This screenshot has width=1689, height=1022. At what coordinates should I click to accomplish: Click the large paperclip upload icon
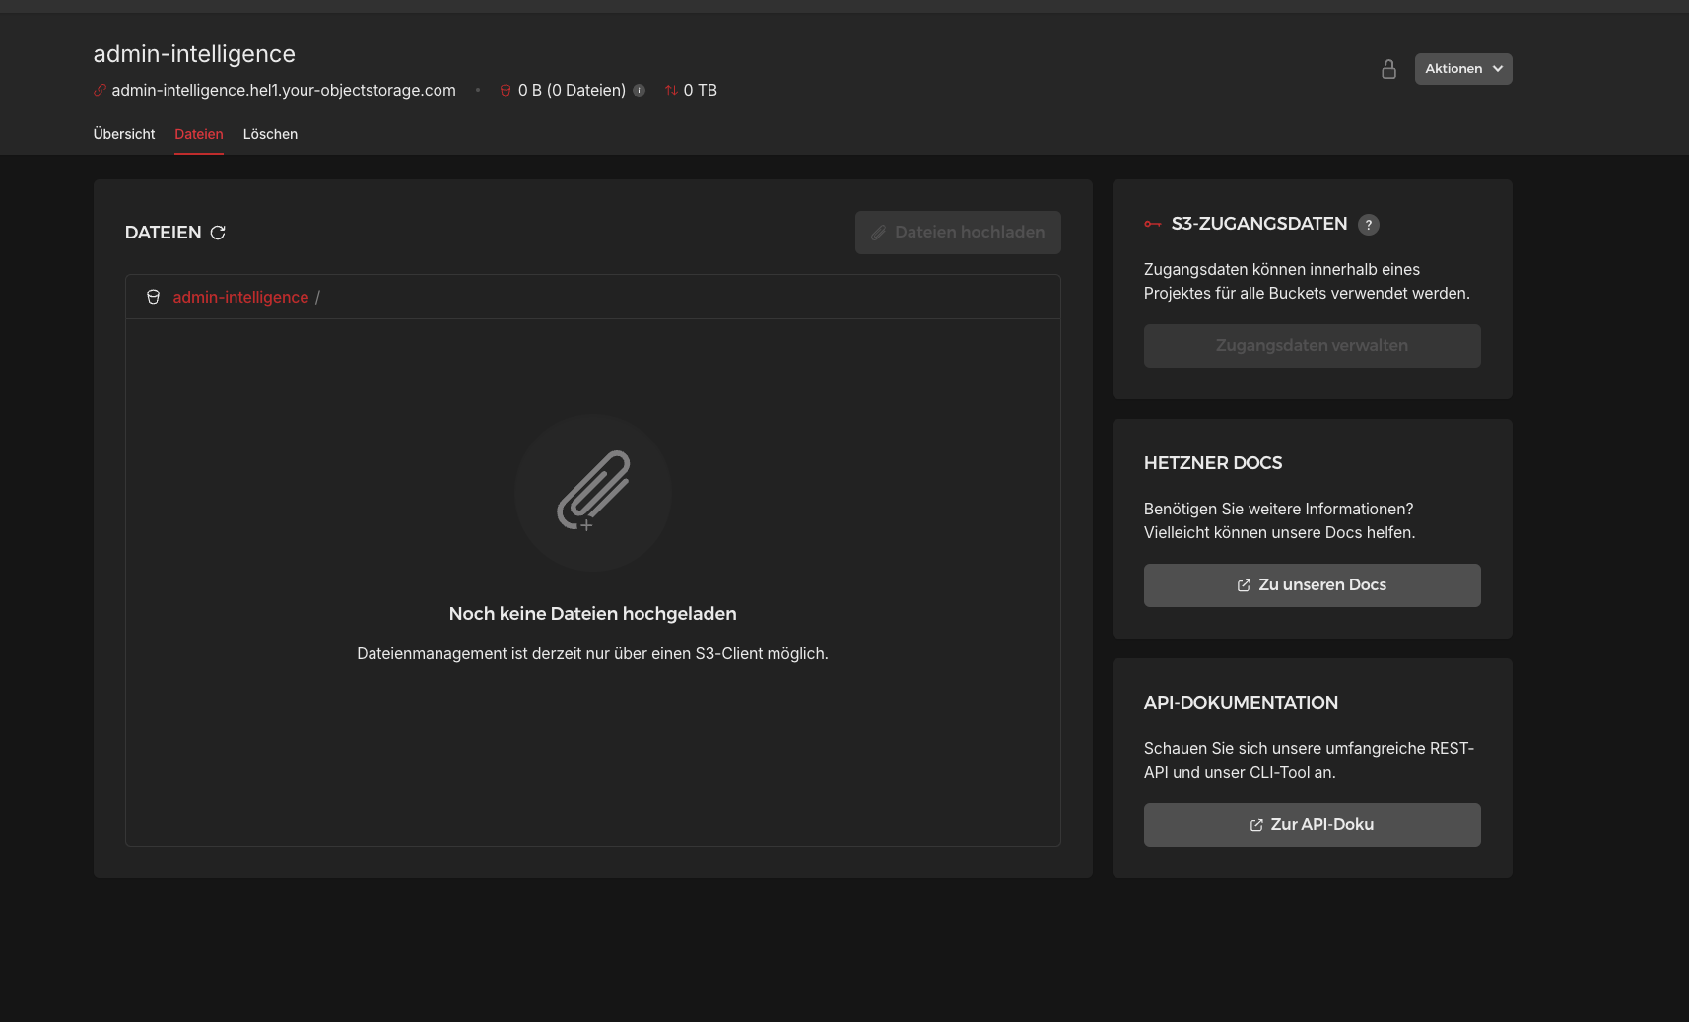[x=592, y=492]
